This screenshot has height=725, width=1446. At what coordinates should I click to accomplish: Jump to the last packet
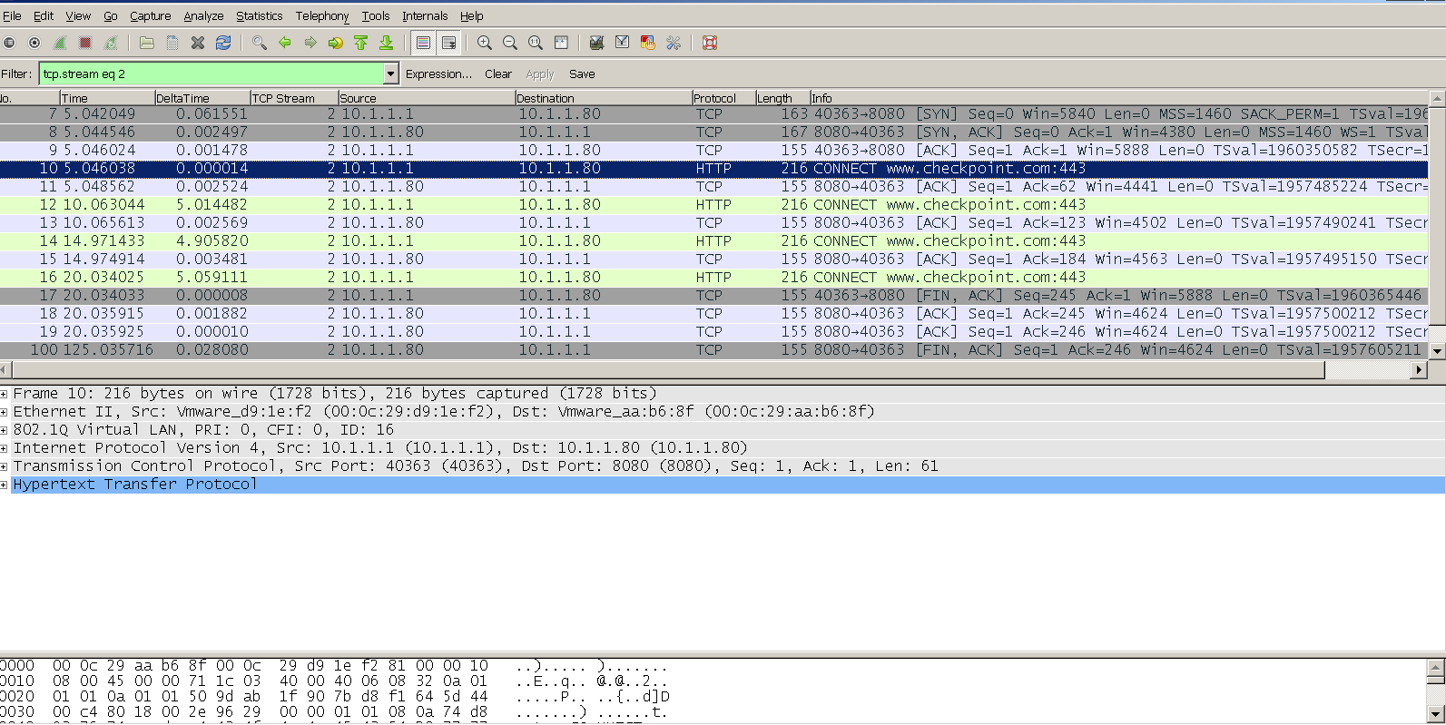(387, 43)
